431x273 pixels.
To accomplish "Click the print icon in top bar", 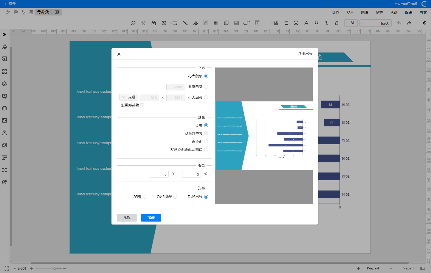I will coord(16,12).
